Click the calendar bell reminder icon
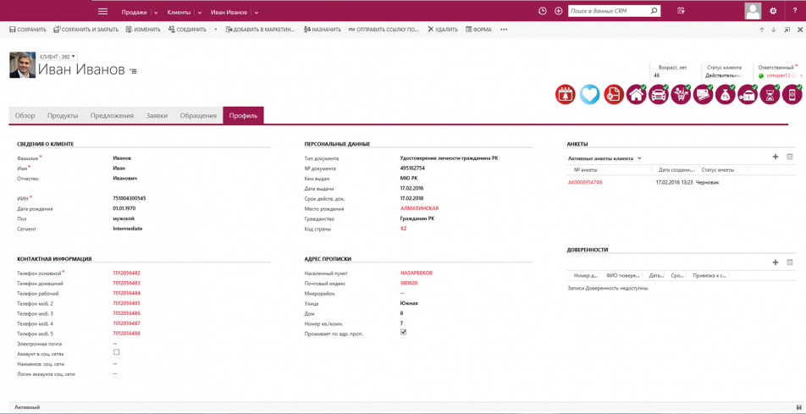Image resolution: width=806 pixels, height=414 pixels. click(565, 95)
